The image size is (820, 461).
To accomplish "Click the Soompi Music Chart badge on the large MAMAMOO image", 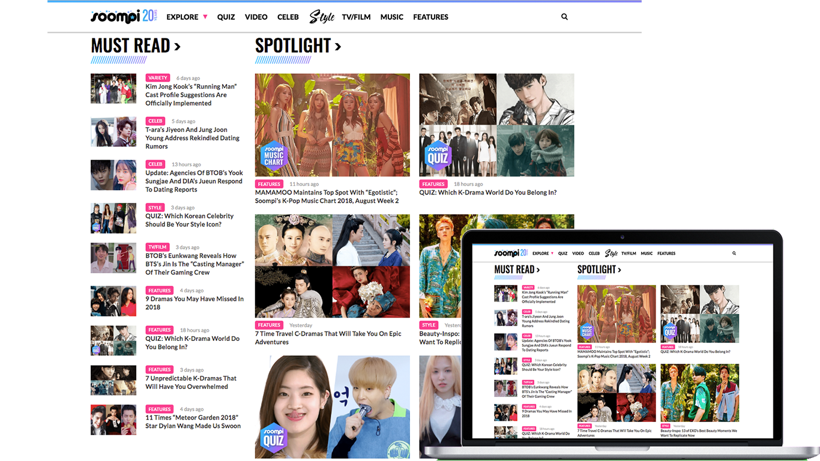I will [274, 155].
